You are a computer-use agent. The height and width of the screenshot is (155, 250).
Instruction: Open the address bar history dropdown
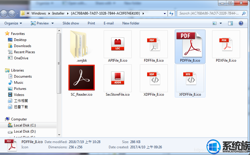click(165, 14)
